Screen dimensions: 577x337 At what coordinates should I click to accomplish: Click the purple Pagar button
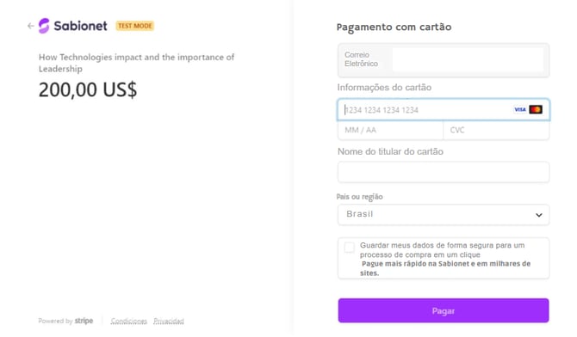(x=444, y=310)
